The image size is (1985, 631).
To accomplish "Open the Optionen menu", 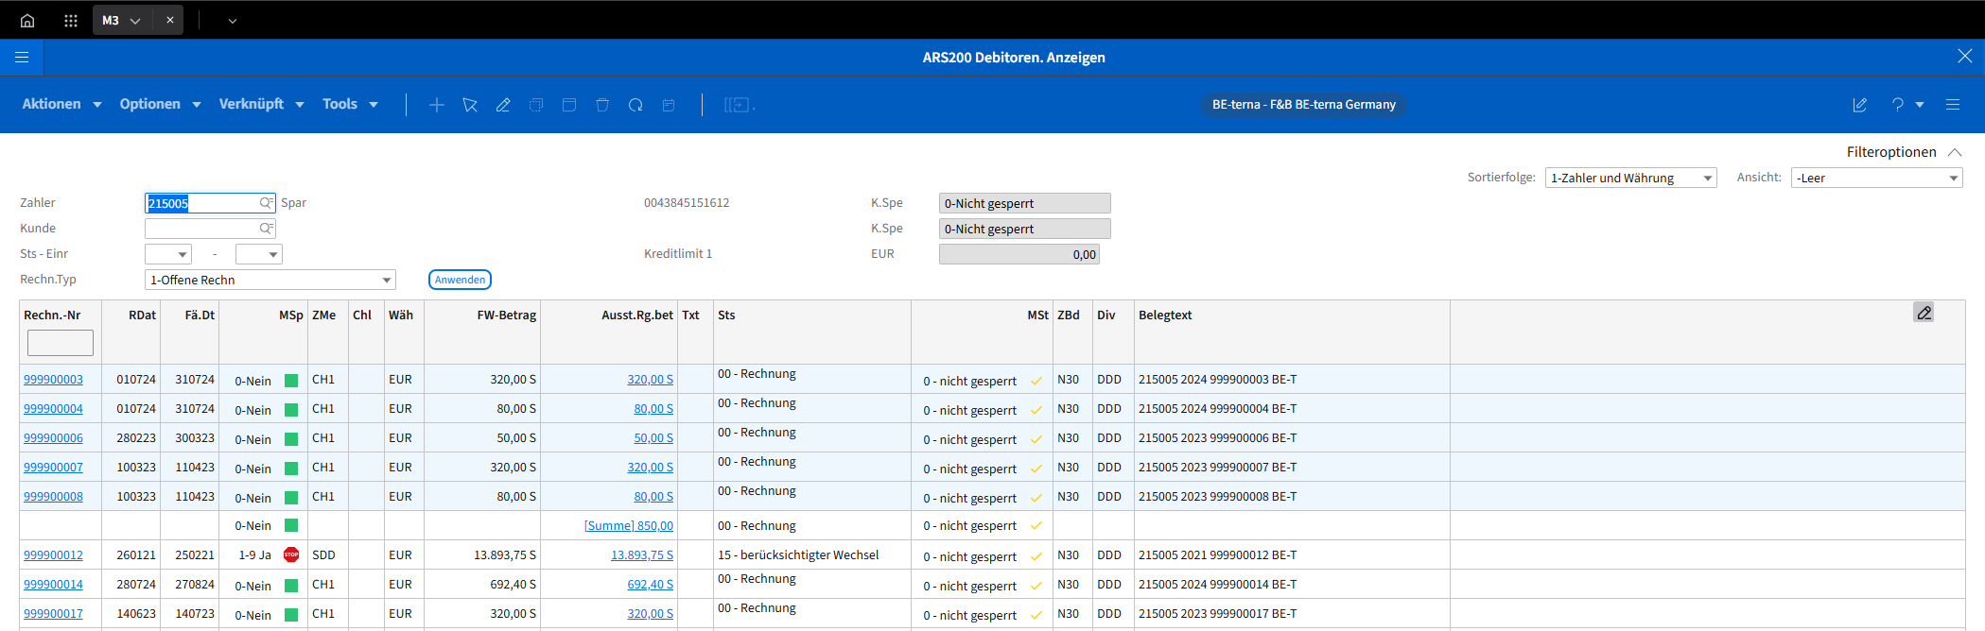I will point(160,104).
